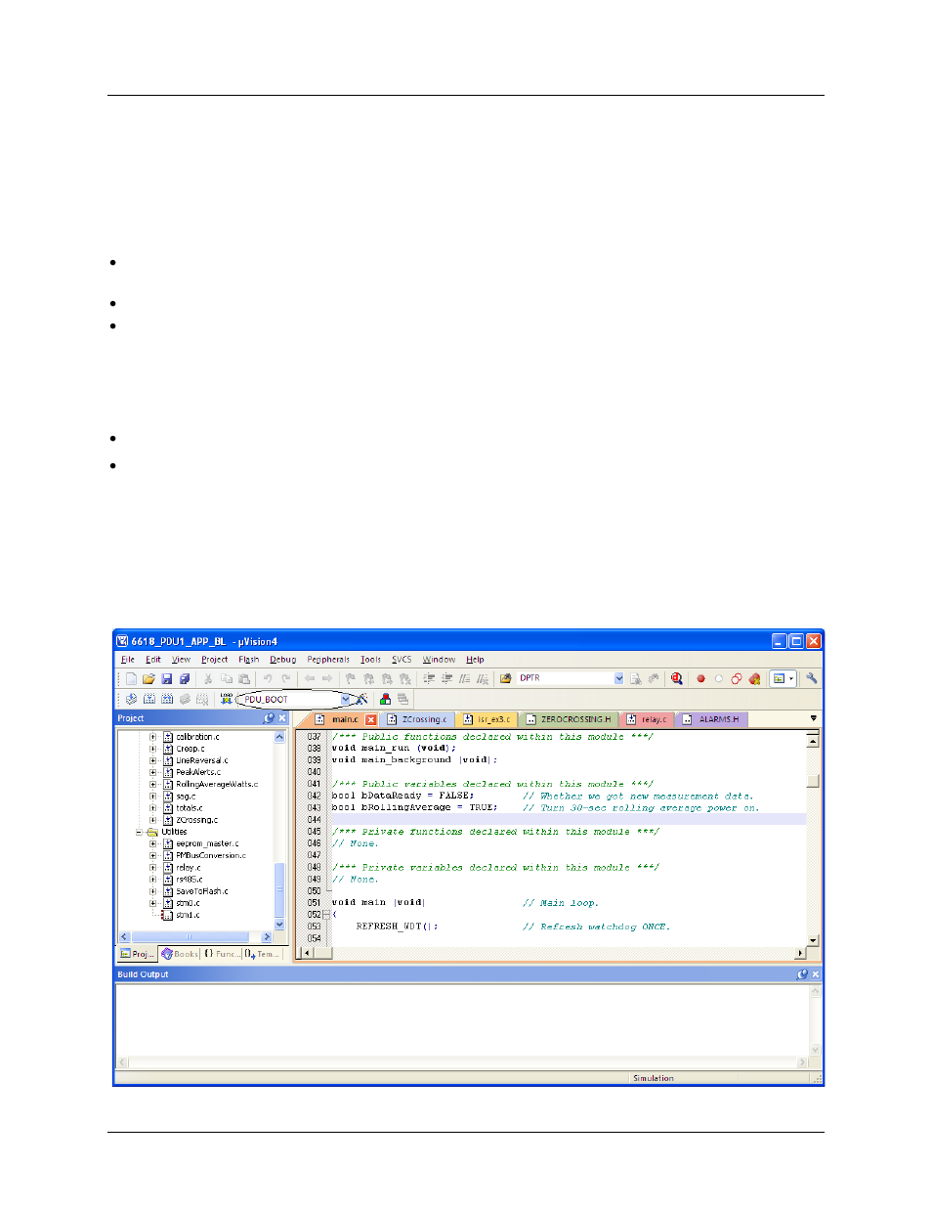Click the Translate current file icon

pyautogui.click(x=131, y=699)
